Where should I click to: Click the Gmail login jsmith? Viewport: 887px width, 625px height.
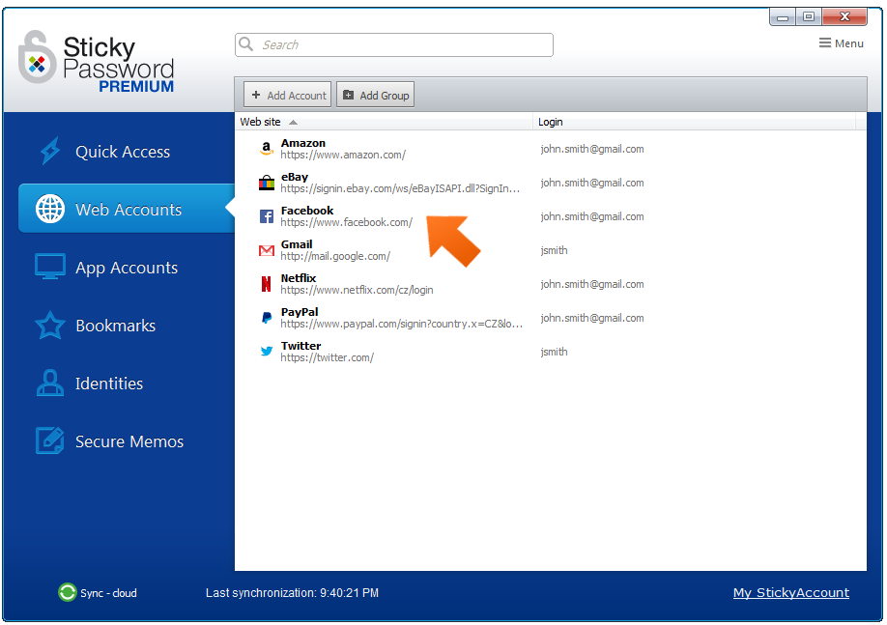pyautogui.click(x=554, y=250)
